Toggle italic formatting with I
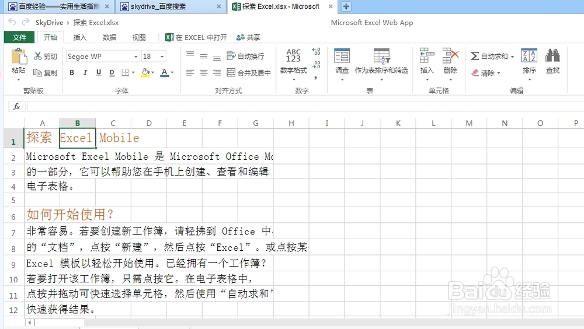The width and height of the screenshot is (584, 329). click(85, 72)
